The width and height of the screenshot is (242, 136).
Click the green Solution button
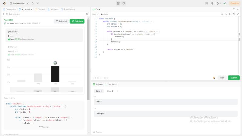(77, 21)
